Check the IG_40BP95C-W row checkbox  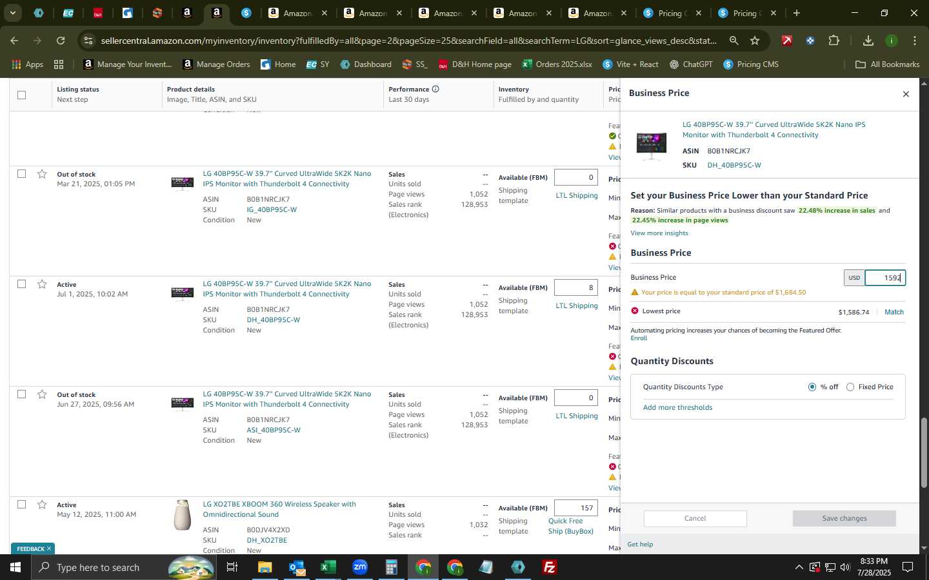tap(21, 174)
